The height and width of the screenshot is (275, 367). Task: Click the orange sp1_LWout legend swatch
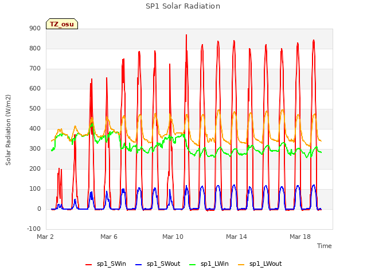point(241,265)
